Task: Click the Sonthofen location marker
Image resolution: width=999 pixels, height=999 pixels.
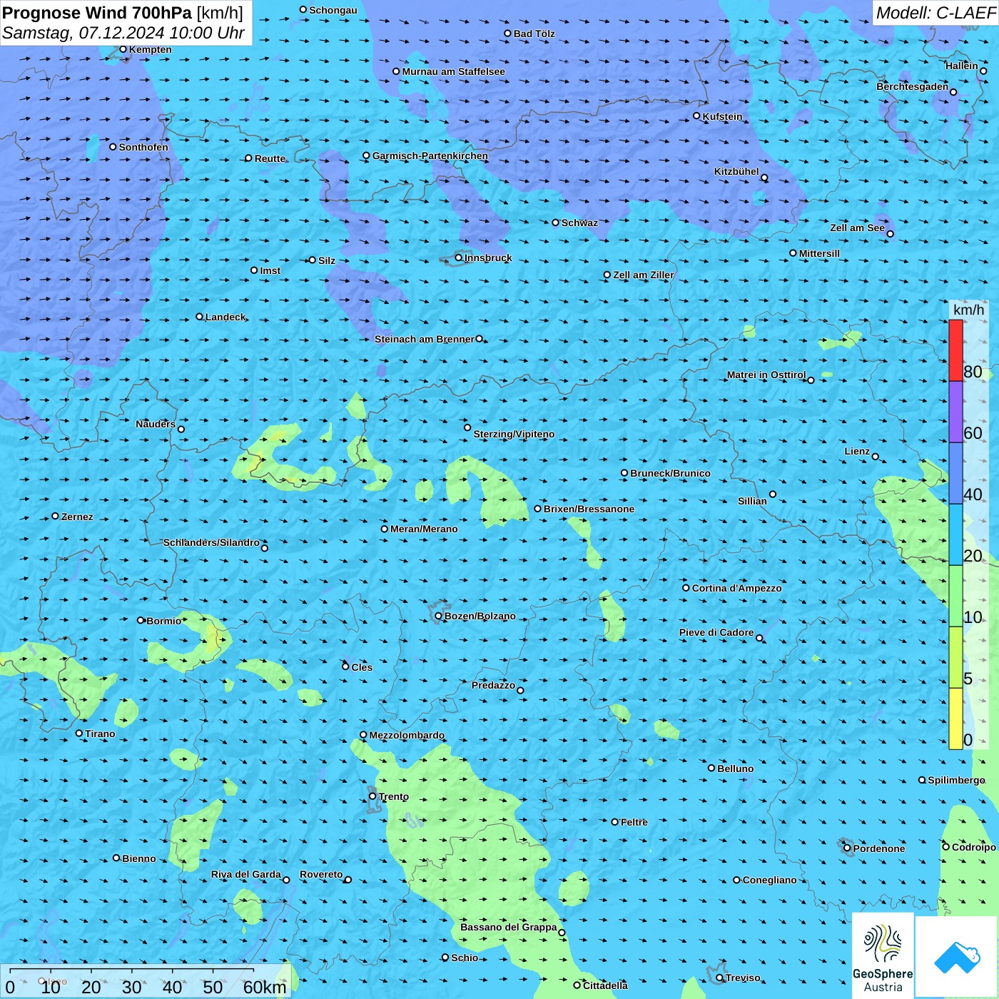Action: pyautogui.click(x=113, y=147)
